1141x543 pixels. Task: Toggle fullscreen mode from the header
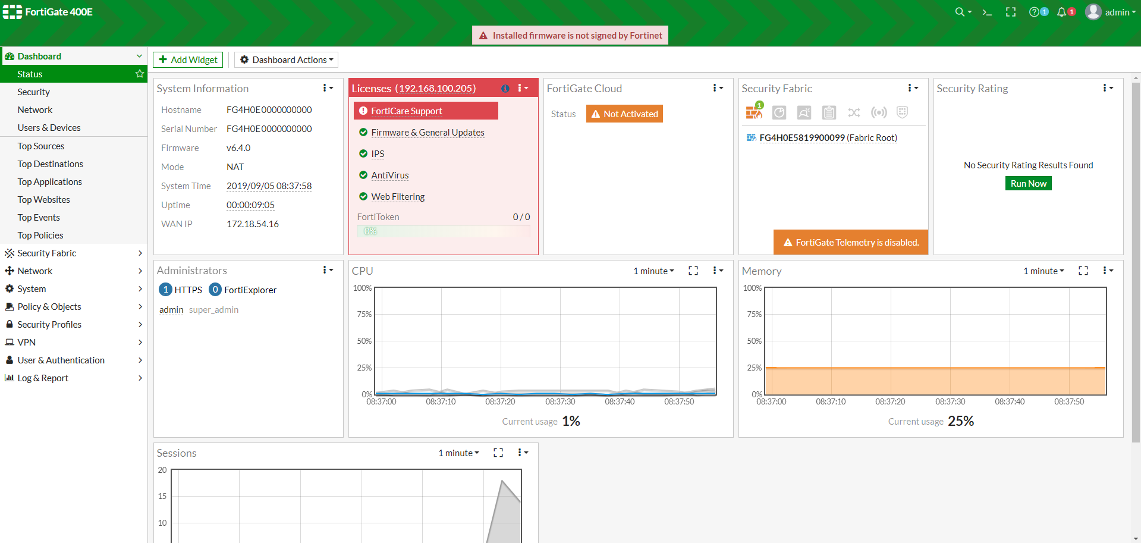(1011, 12)
